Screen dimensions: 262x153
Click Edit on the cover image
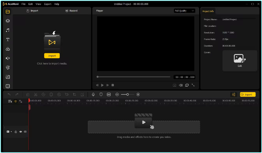(x=240, y=61)
